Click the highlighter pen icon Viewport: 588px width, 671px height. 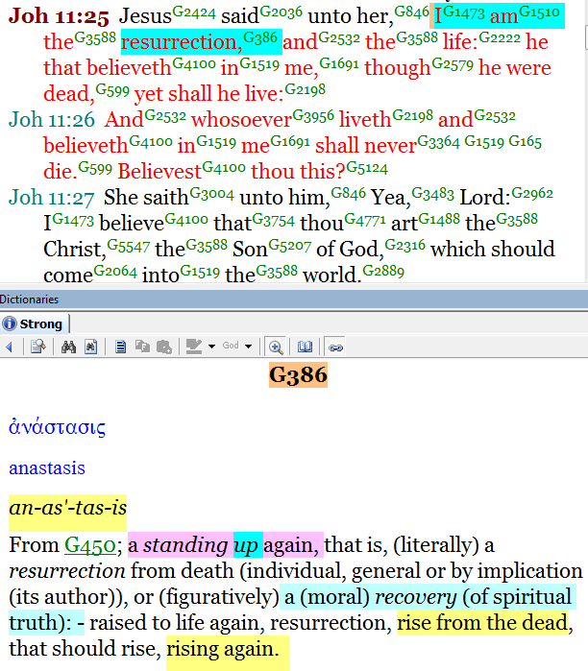(194, 347)
